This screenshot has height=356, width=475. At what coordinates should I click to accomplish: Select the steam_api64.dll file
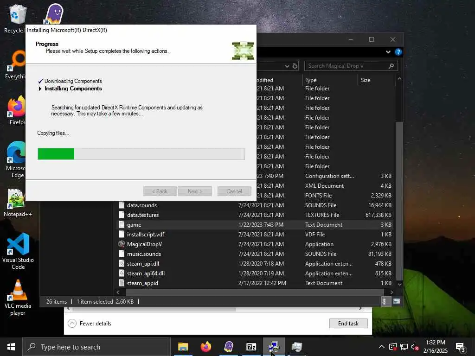click(x=146, y=273)
